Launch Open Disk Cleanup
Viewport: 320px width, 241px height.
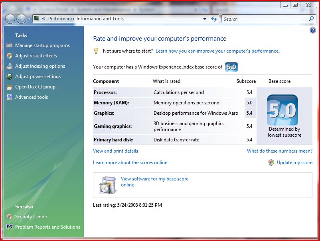click(35, 87)
